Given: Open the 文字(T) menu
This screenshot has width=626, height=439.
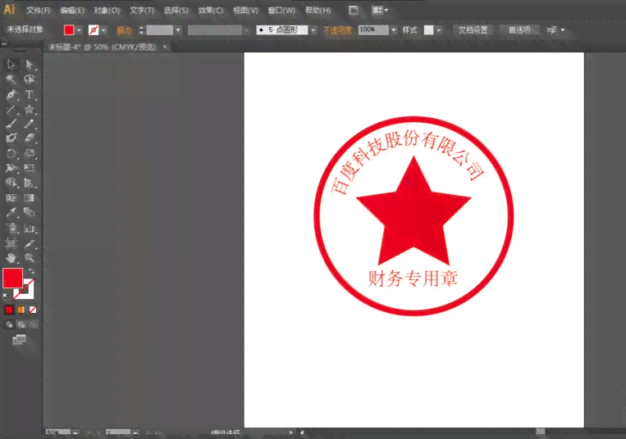Looking at the screenshot, I should [x=142, y=11].
